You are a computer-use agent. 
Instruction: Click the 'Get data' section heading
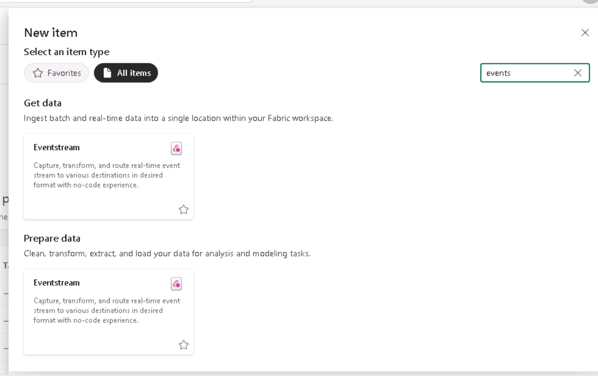(x=42, y=103)
